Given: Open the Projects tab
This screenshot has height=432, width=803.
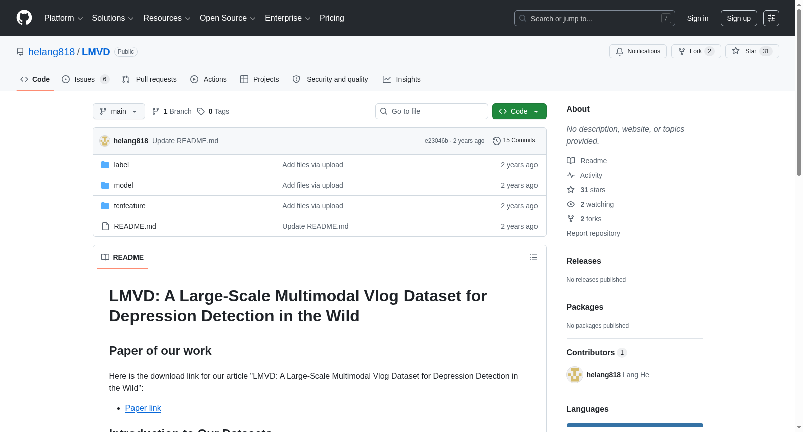Looking at the screenshot, I should [x=259, y=79].
